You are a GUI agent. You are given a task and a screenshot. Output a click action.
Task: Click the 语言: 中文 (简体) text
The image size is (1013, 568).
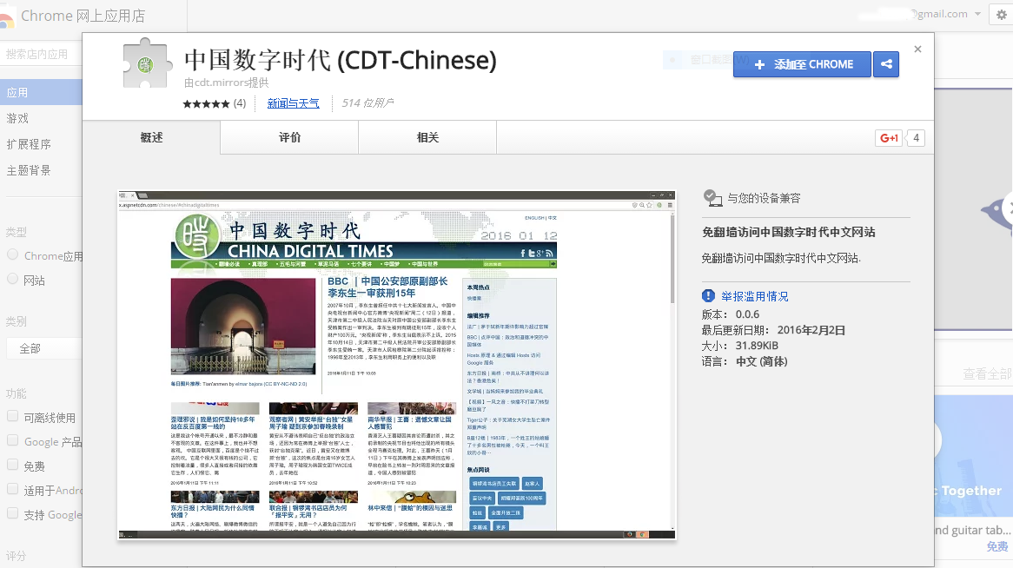pyautogui.click(x=745, y=361)
